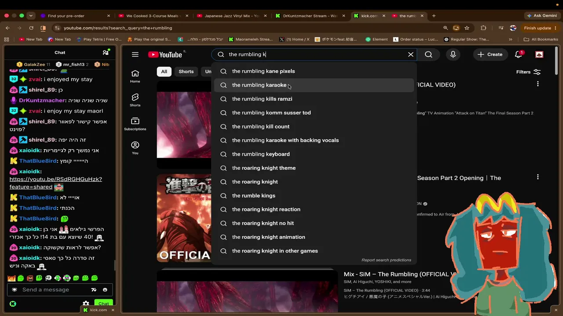Open the tab search dropdown arrow
This screenshot has height=316, width=563.
[31, 16]
